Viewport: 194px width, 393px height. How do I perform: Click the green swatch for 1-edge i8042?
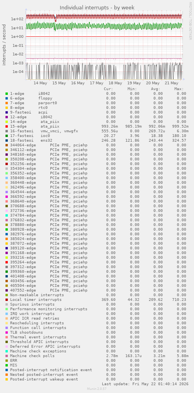(x=7, y=94)
